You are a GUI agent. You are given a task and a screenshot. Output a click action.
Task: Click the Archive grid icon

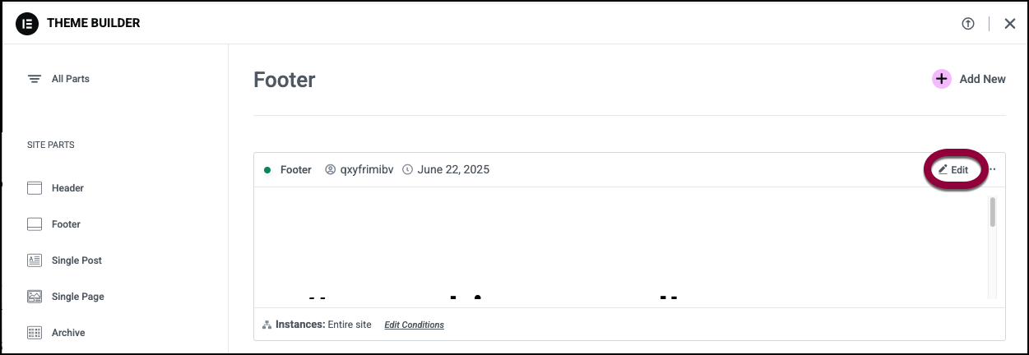(35, 333)
